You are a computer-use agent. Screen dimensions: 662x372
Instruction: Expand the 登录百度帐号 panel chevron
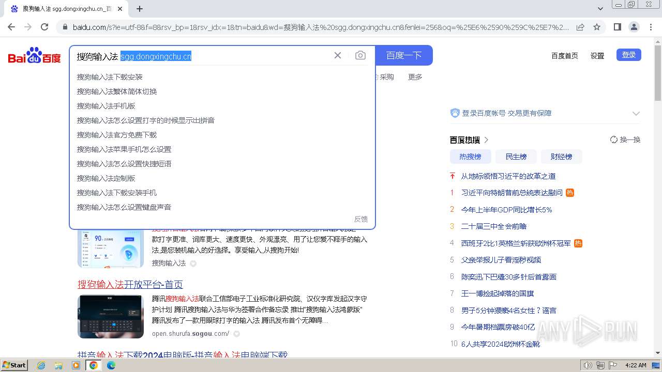636,113
